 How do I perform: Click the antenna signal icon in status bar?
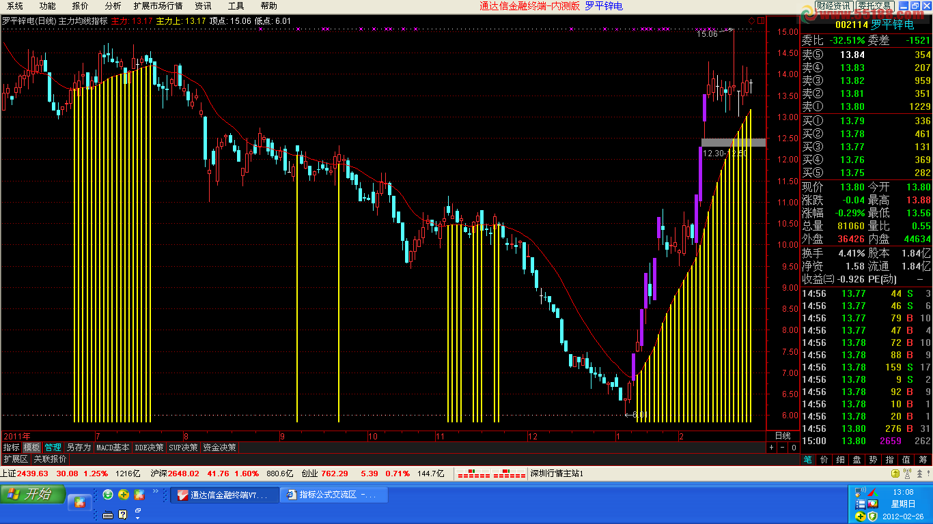point(906,474)
